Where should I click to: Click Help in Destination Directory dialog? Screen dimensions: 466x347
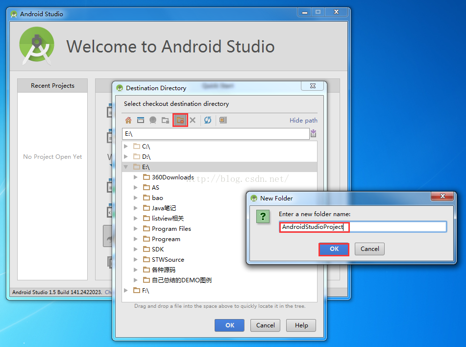pos(301,325)
